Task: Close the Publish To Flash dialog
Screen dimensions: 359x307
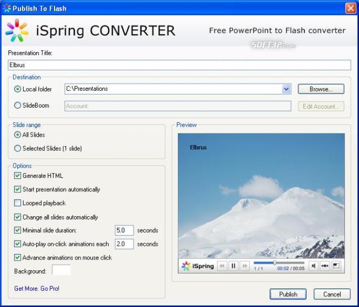Action: [x=350, y=8]
